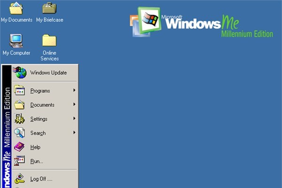Screen dimensions: 282x188
Task: Click the Windows Update globe icon
Action: click(x=20, y=73)
